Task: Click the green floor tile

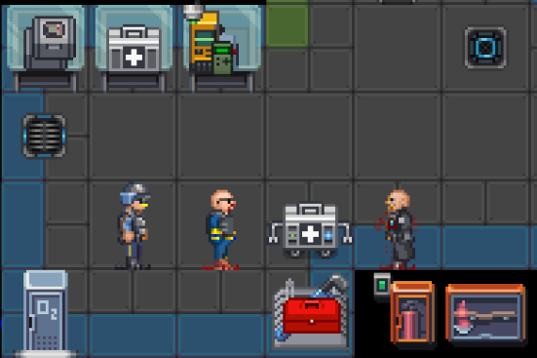Action: 287,25
